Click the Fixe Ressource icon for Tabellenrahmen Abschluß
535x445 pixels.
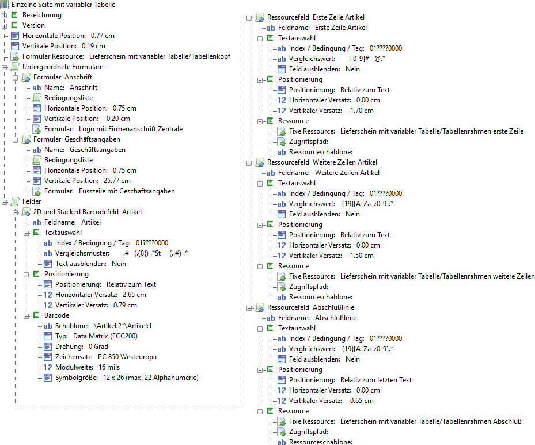pos(282,421)
